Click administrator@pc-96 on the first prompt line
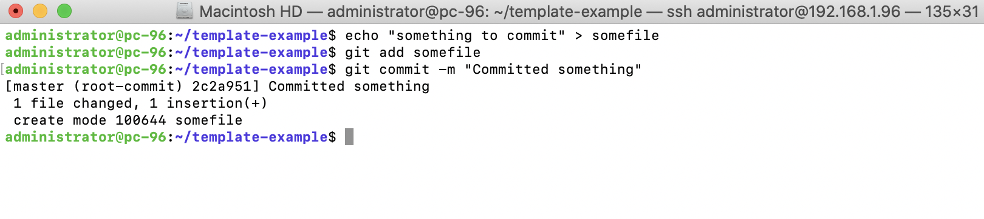Screen dimensions: 984x219 tap(86, 36)
